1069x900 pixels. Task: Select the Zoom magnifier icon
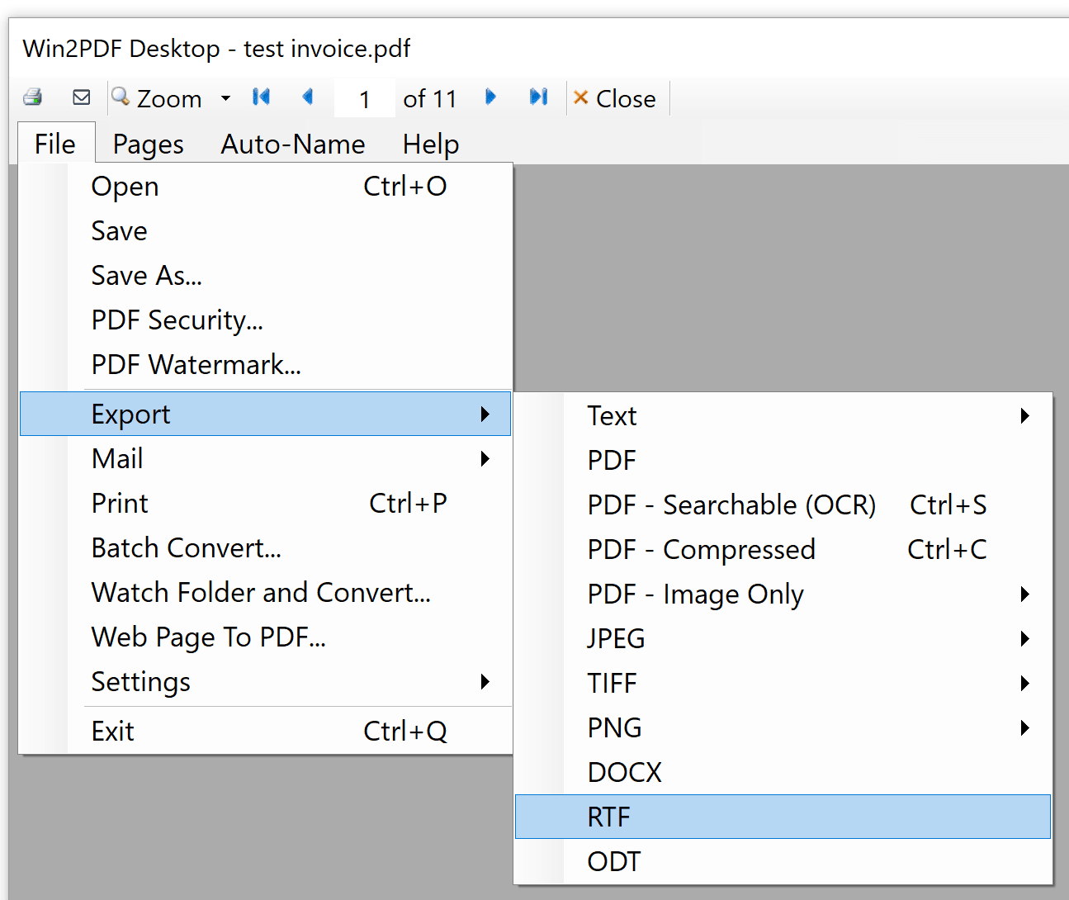119,97
